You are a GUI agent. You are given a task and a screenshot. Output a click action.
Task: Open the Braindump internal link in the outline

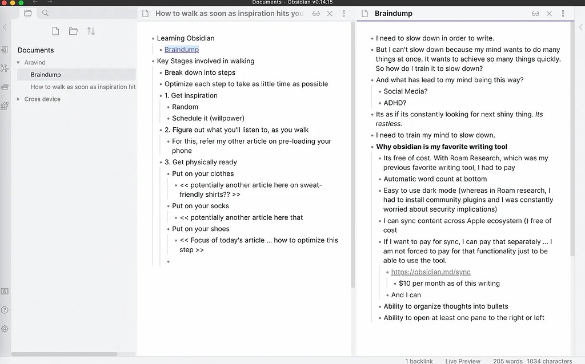[182, 49]
